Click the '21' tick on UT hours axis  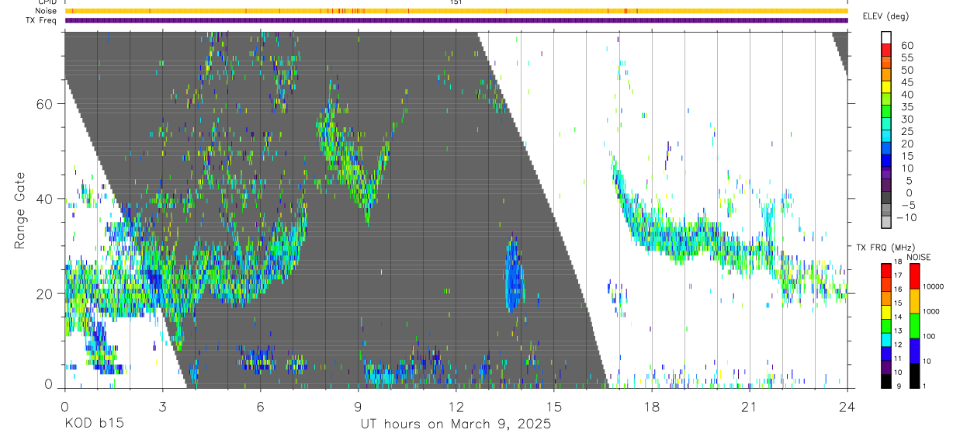(x=750, y=406)
